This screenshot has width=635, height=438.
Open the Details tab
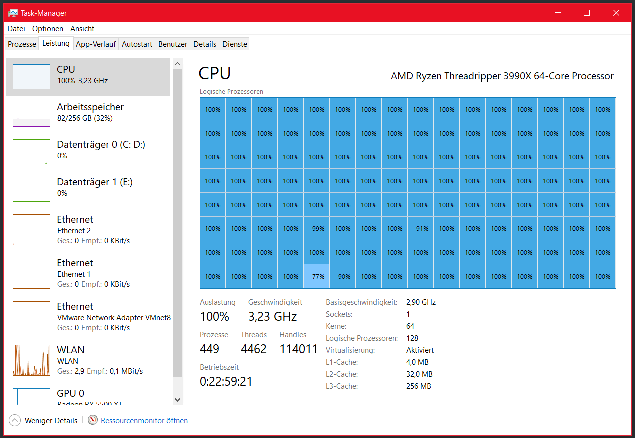205,44
